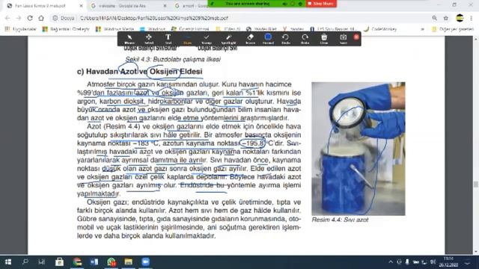
Task: Open the CodeMonkey bookmark
Action: tap(380, 29)
